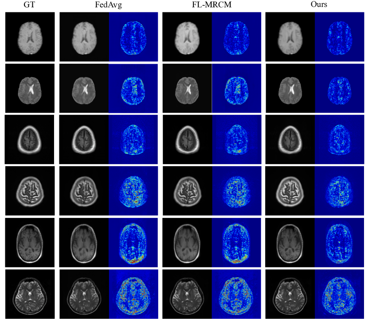Open FedAvg error heatmap in the first row

click(133, 37)
